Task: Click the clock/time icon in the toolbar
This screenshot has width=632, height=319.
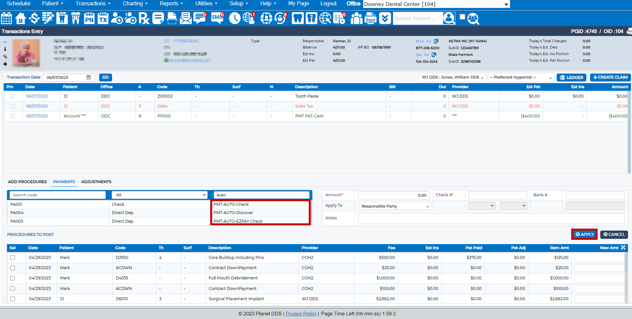Action: tap(235, 18)
